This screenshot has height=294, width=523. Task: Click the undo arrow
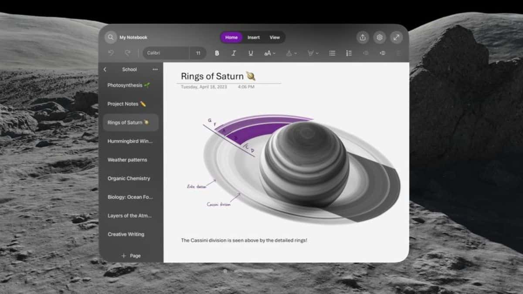[x=111, y=53]
